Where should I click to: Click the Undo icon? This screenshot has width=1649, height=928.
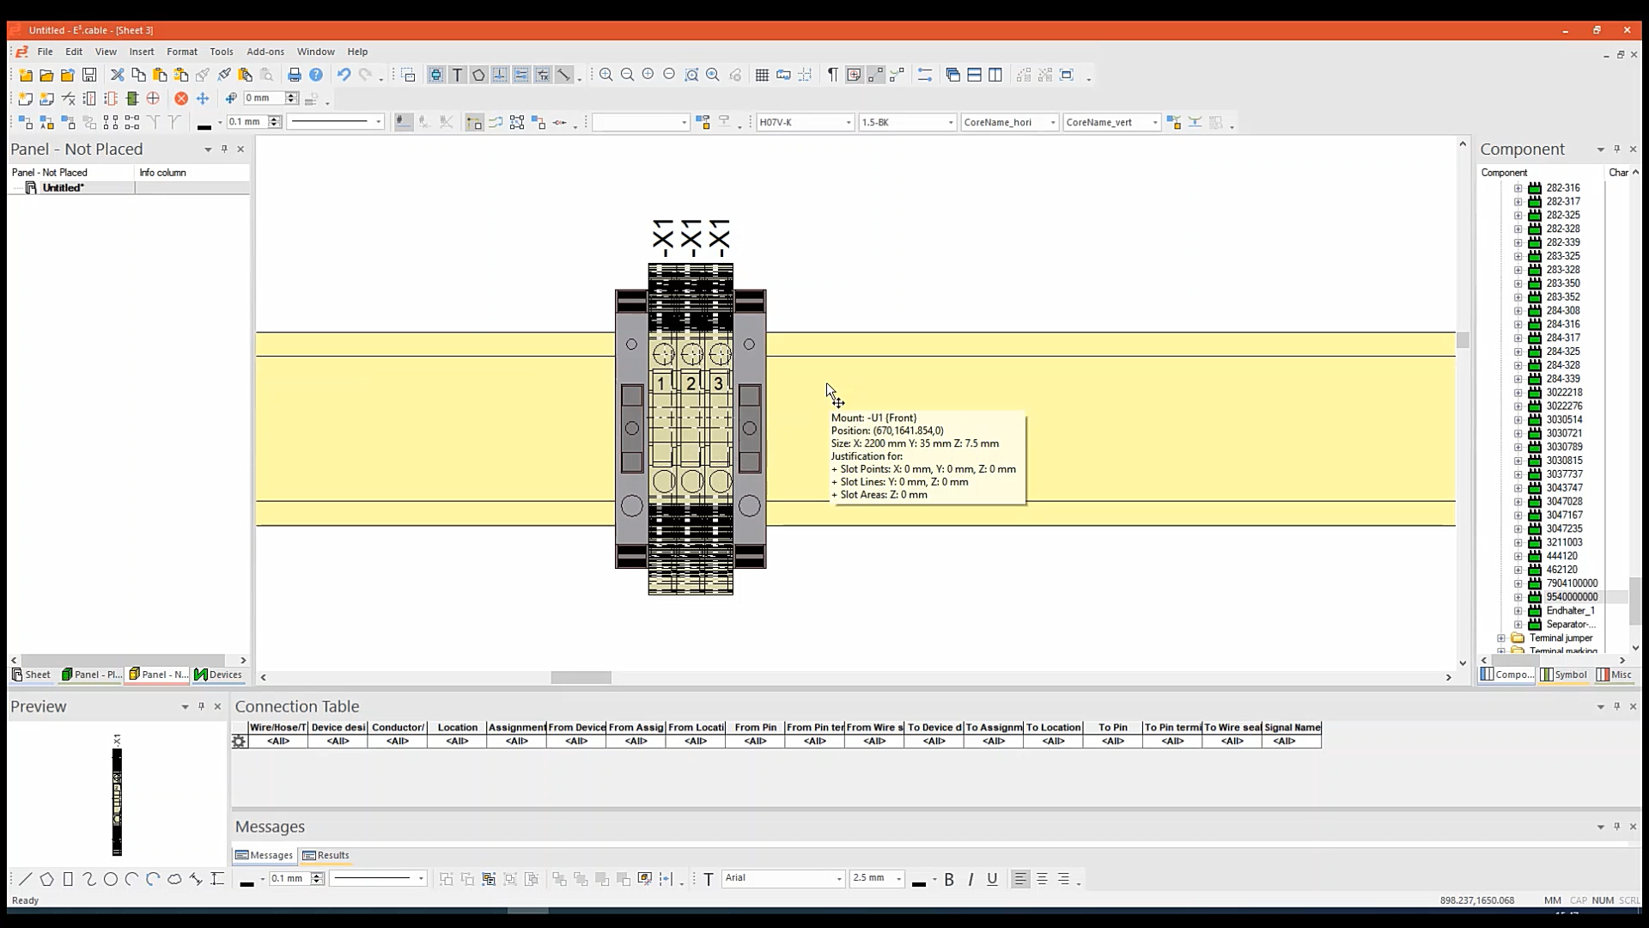[x=344, y=75]
